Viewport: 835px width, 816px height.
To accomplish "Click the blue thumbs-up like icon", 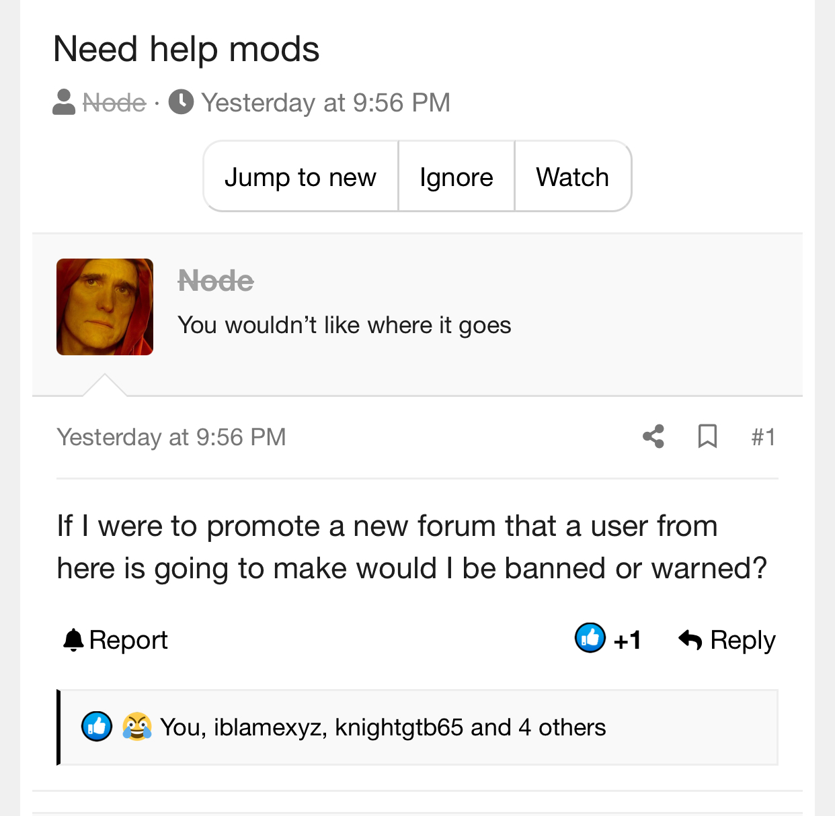I will pos(590,638).
